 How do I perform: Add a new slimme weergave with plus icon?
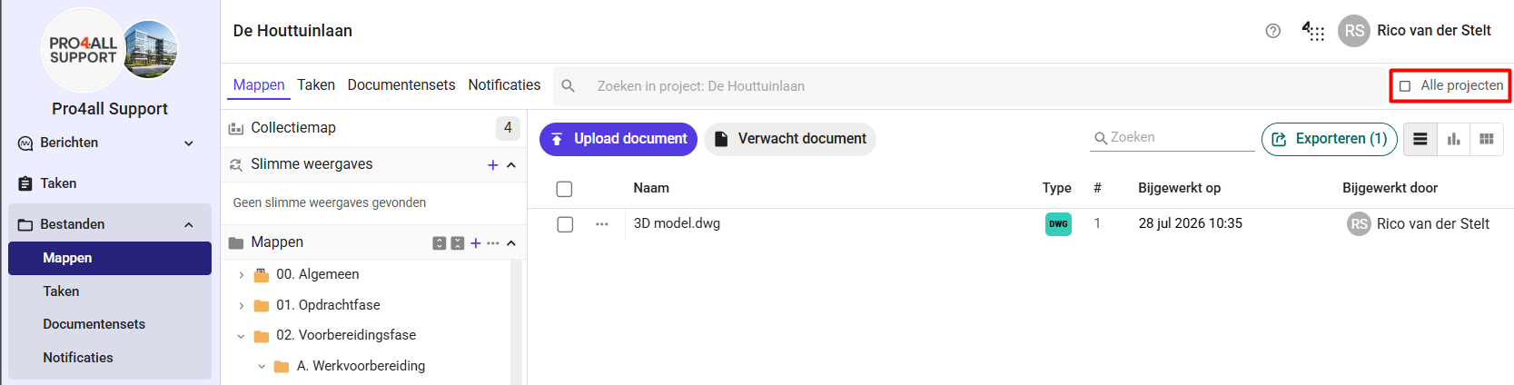click(492, 165)
